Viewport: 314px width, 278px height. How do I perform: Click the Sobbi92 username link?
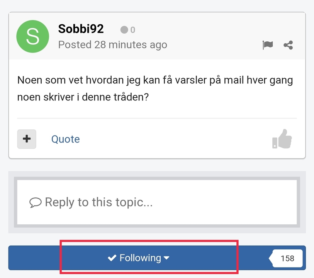[81, 29]
